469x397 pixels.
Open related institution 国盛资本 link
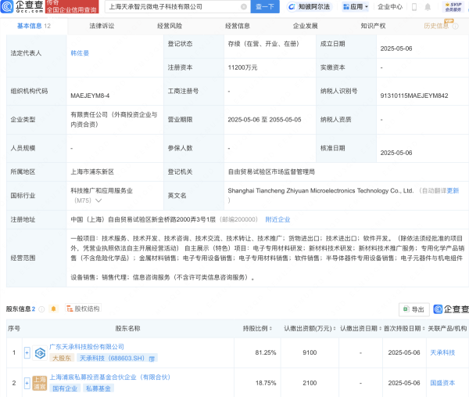pos(442,383)
